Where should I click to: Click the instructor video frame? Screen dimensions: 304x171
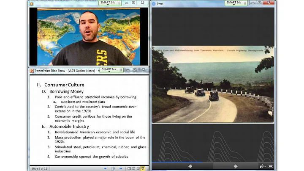coord(89,37)
